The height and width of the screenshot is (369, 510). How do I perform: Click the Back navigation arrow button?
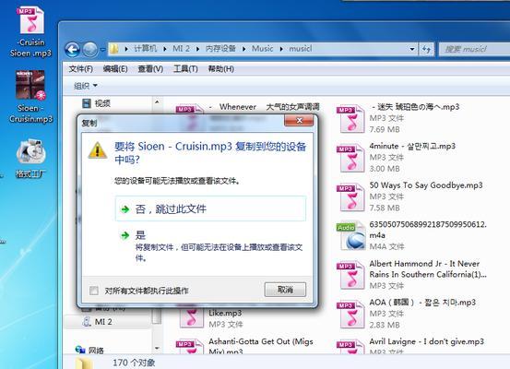click(x=72, y=50)
